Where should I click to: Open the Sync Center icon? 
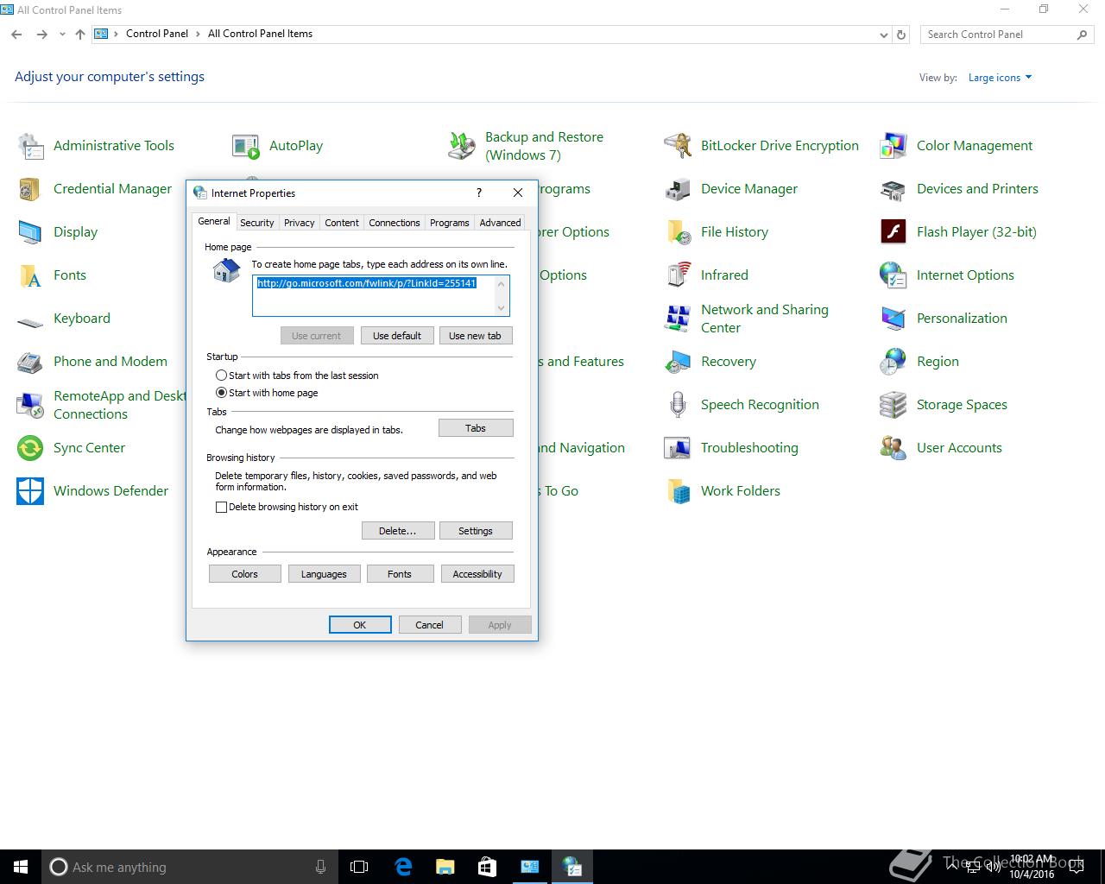[x=30, y=448]
